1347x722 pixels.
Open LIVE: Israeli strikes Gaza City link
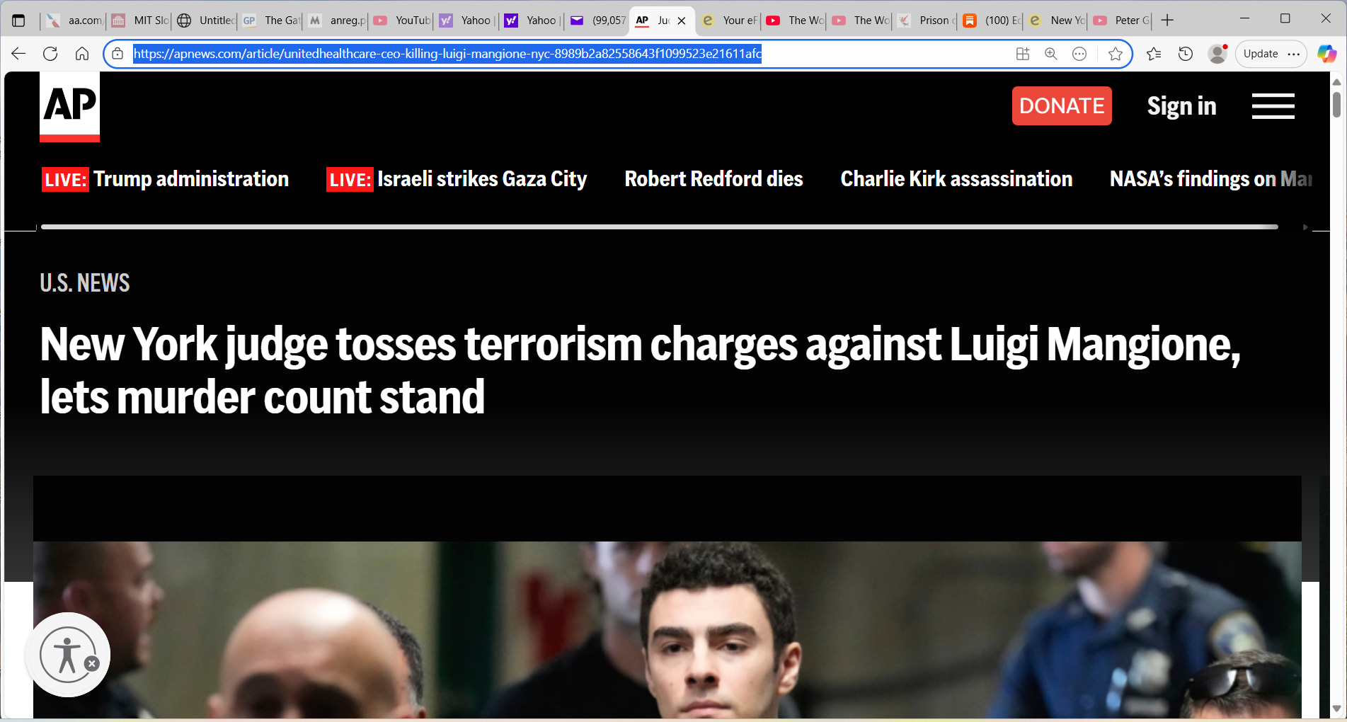(457, 179)
